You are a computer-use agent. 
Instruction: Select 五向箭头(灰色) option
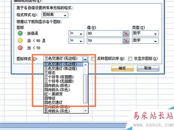coord(63,111)
